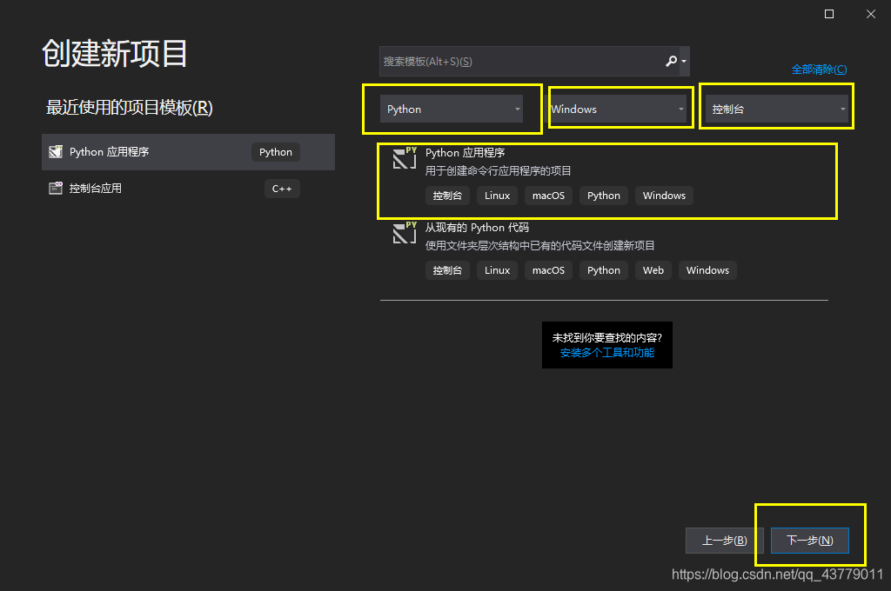This screenshot has width=891, height=591.
Task: Select the Python 应用程序 template icon
Action: (405, 158)
